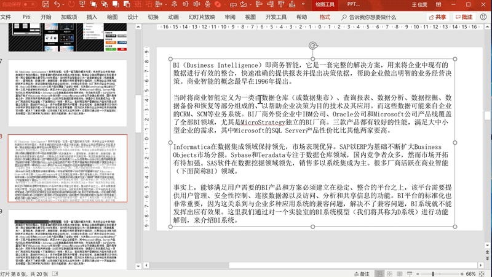Toggle the 备注 notes pane

pos(362,274)
